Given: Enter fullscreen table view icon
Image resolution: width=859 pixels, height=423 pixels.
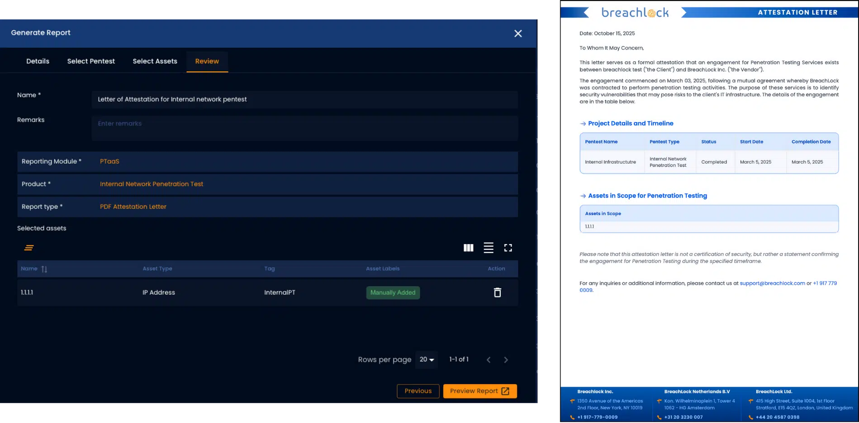Looking at the screenshot, I should [x=508, y=248].
